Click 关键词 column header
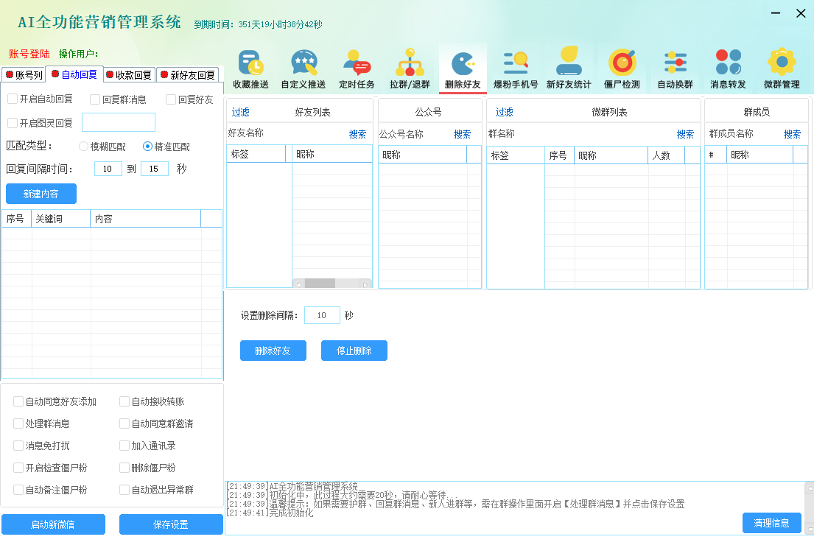The image size is (814, 545). [x=60, y=219]
